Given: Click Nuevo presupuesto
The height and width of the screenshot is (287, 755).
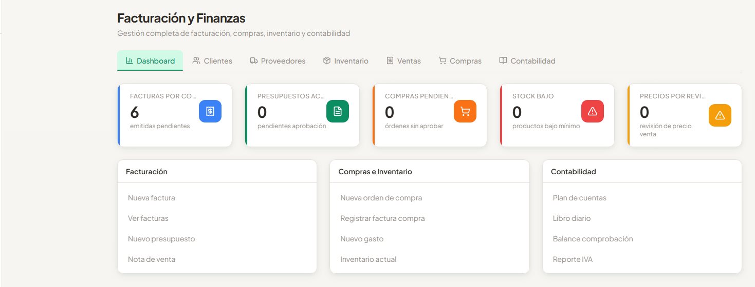Looking at the screenshot, I should point(161,239).
